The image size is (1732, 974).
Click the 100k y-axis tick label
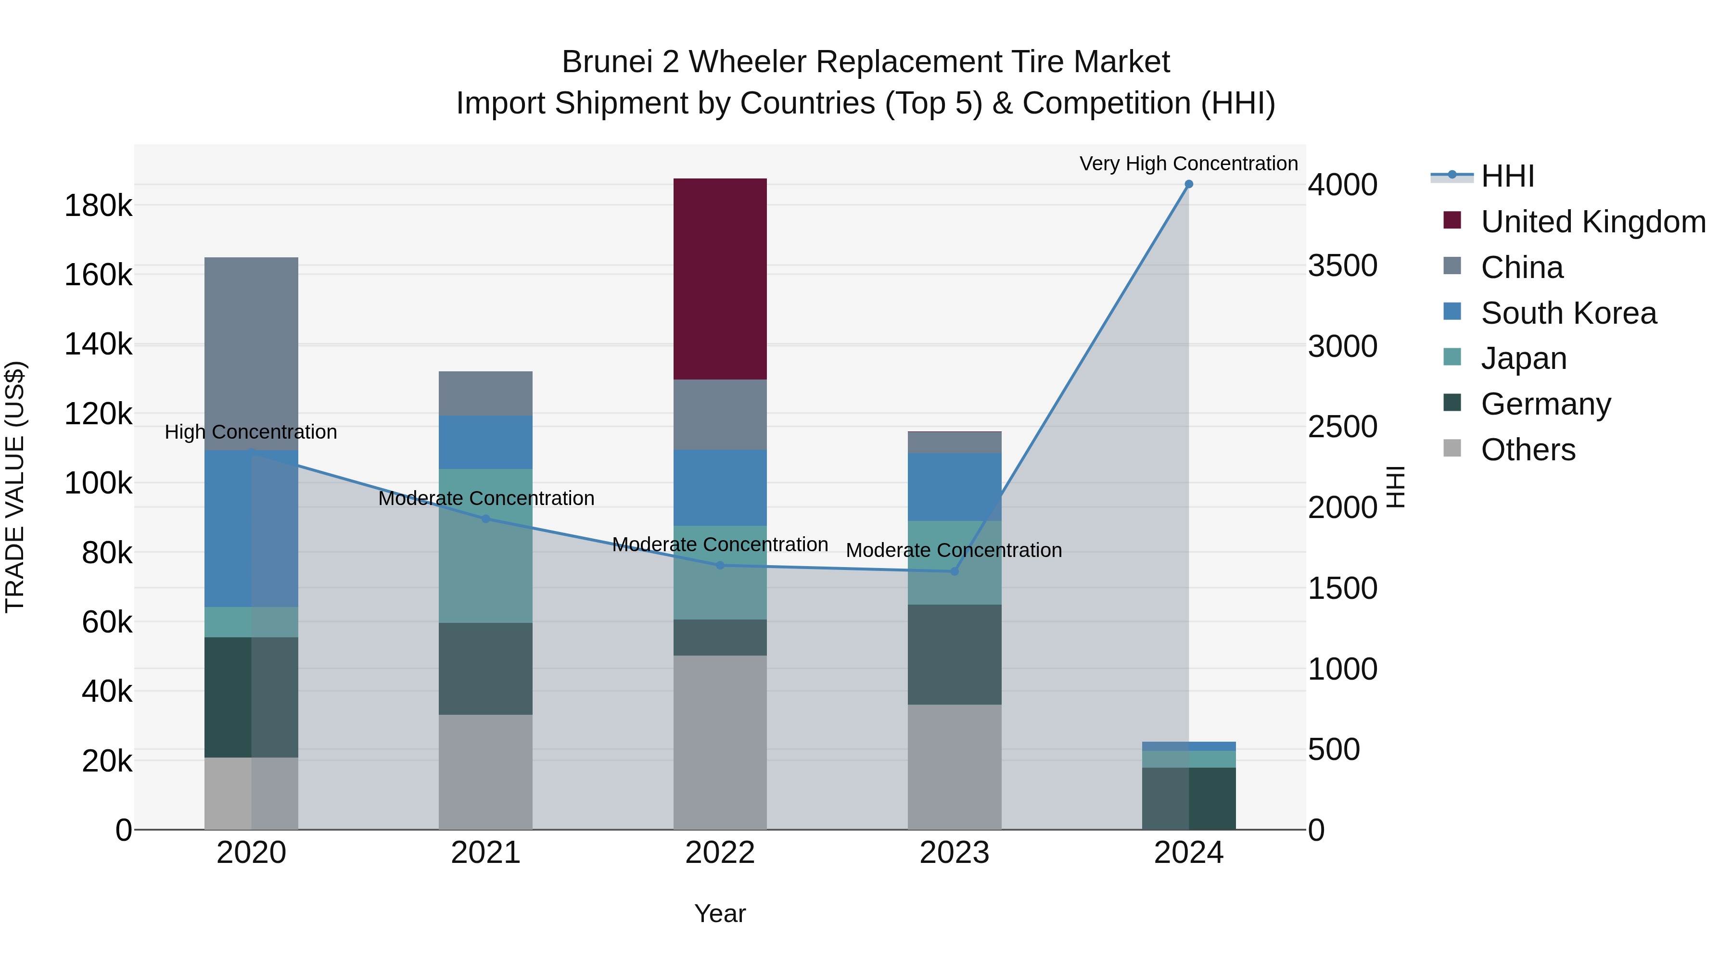(98, 483)
